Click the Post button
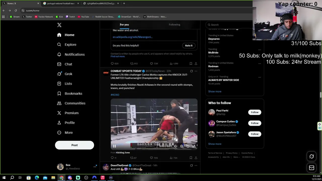322x181 pixels. [x=74, y=145]
